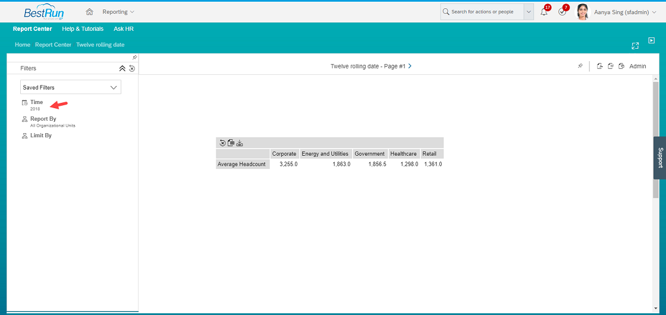Viewport: 666px width, 315px height.
Task: Click the play presentation icon
Action: click(652, 40)
